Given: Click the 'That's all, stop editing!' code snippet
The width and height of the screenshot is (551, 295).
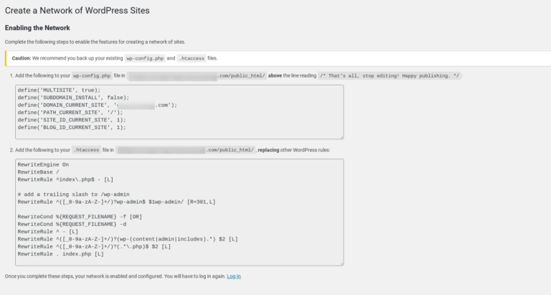Looking at the screenshot, I should tap(390, 75).
